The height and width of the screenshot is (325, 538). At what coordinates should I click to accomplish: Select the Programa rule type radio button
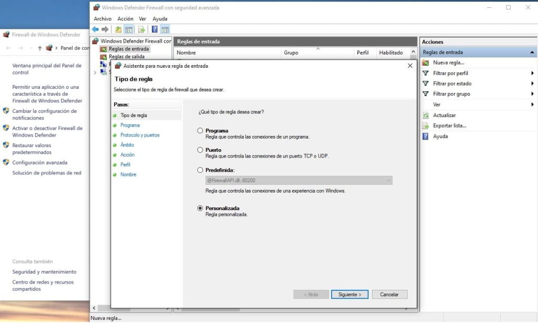point(200,131)
